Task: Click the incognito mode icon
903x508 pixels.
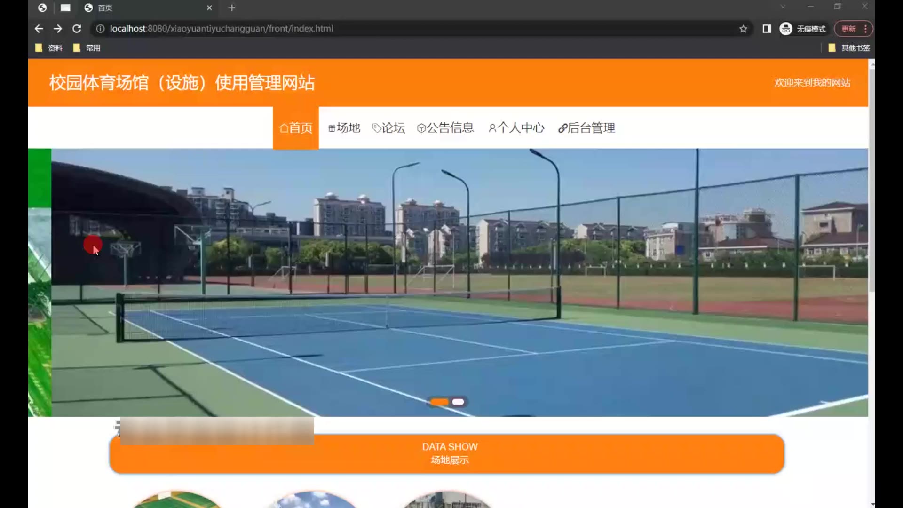Action: tap(786, 29)
